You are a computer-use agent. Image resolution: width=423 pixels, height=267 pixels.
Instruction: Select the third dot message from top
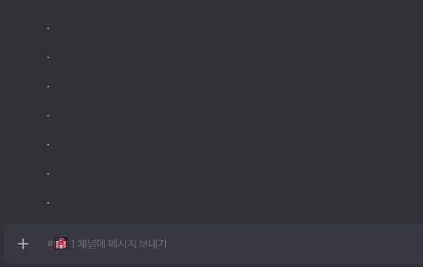pyautogui.click(x=48, y=87)
